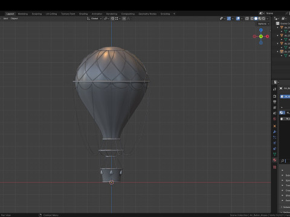Toggle snapping with the magnet icon

coord(112,19)
